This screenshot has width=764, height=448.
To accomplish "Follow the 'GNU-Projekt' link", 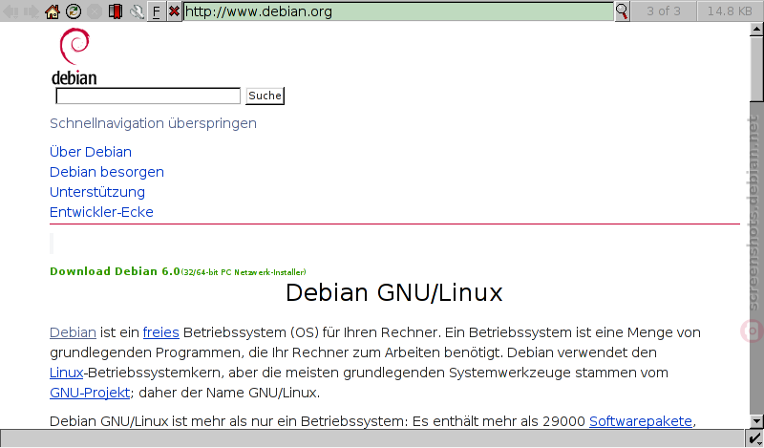I will point(90,393).
